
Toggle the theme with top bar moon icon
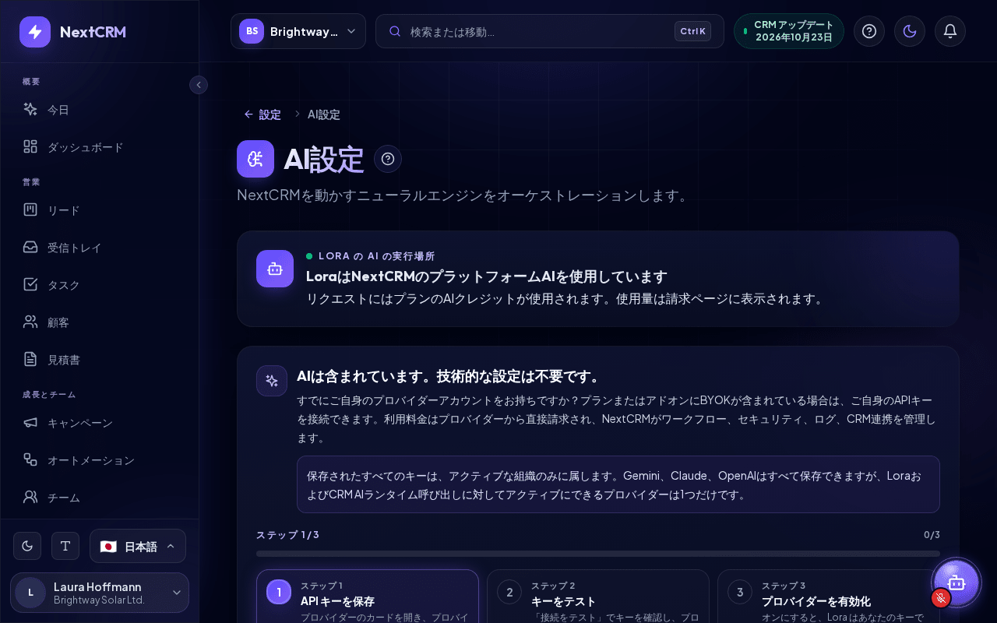tap(910, 31)
